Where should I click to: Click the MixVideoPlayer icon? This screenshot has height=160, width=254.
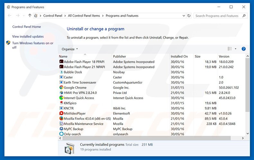pos(61,113)
